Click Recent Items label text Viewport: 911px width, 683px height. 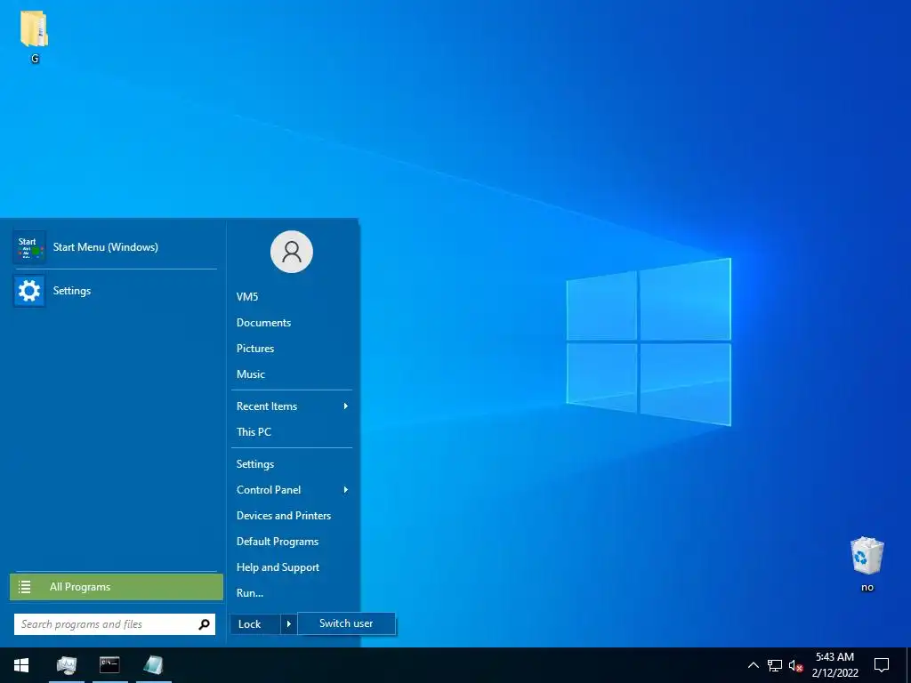(267, 406)
